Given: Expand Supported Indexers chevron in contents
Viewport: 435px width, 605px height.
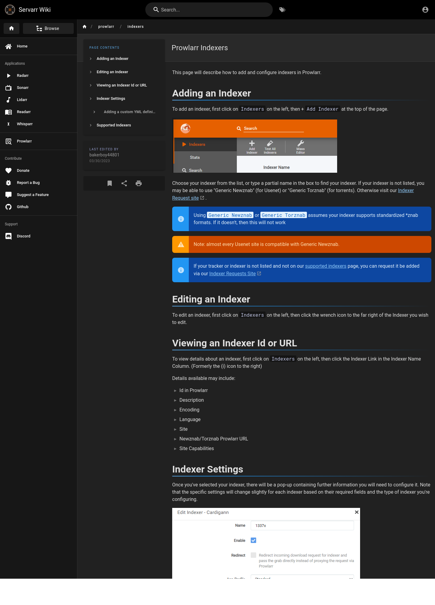Looking at the screenshot, I should click(91, 125).
